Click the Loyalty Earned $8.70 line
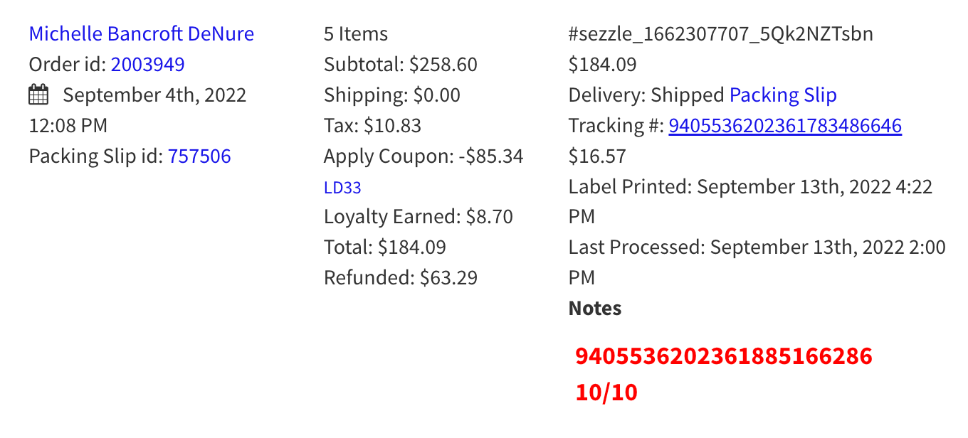 (x=419, y=217)
